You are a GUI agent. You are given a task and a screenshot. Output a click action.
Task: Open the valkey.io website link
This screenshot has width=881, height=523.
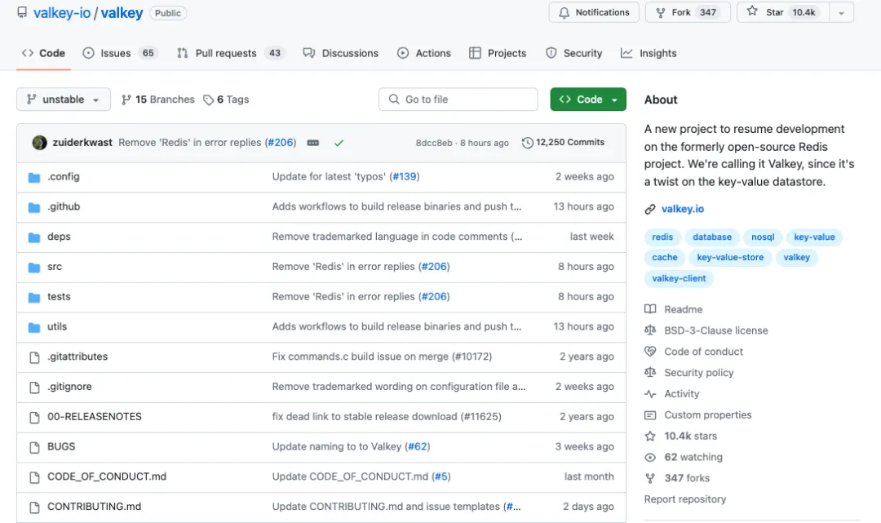683,209
